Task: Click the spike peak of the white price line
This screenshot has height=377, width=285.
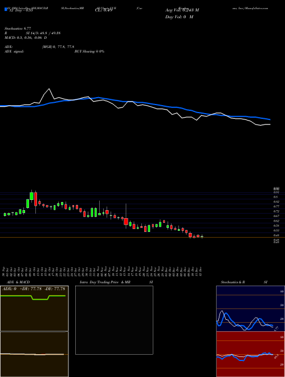Action: (49, 89)
